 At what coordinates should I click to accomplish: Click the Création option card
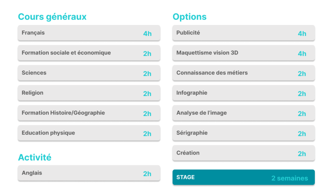[244, 153]
